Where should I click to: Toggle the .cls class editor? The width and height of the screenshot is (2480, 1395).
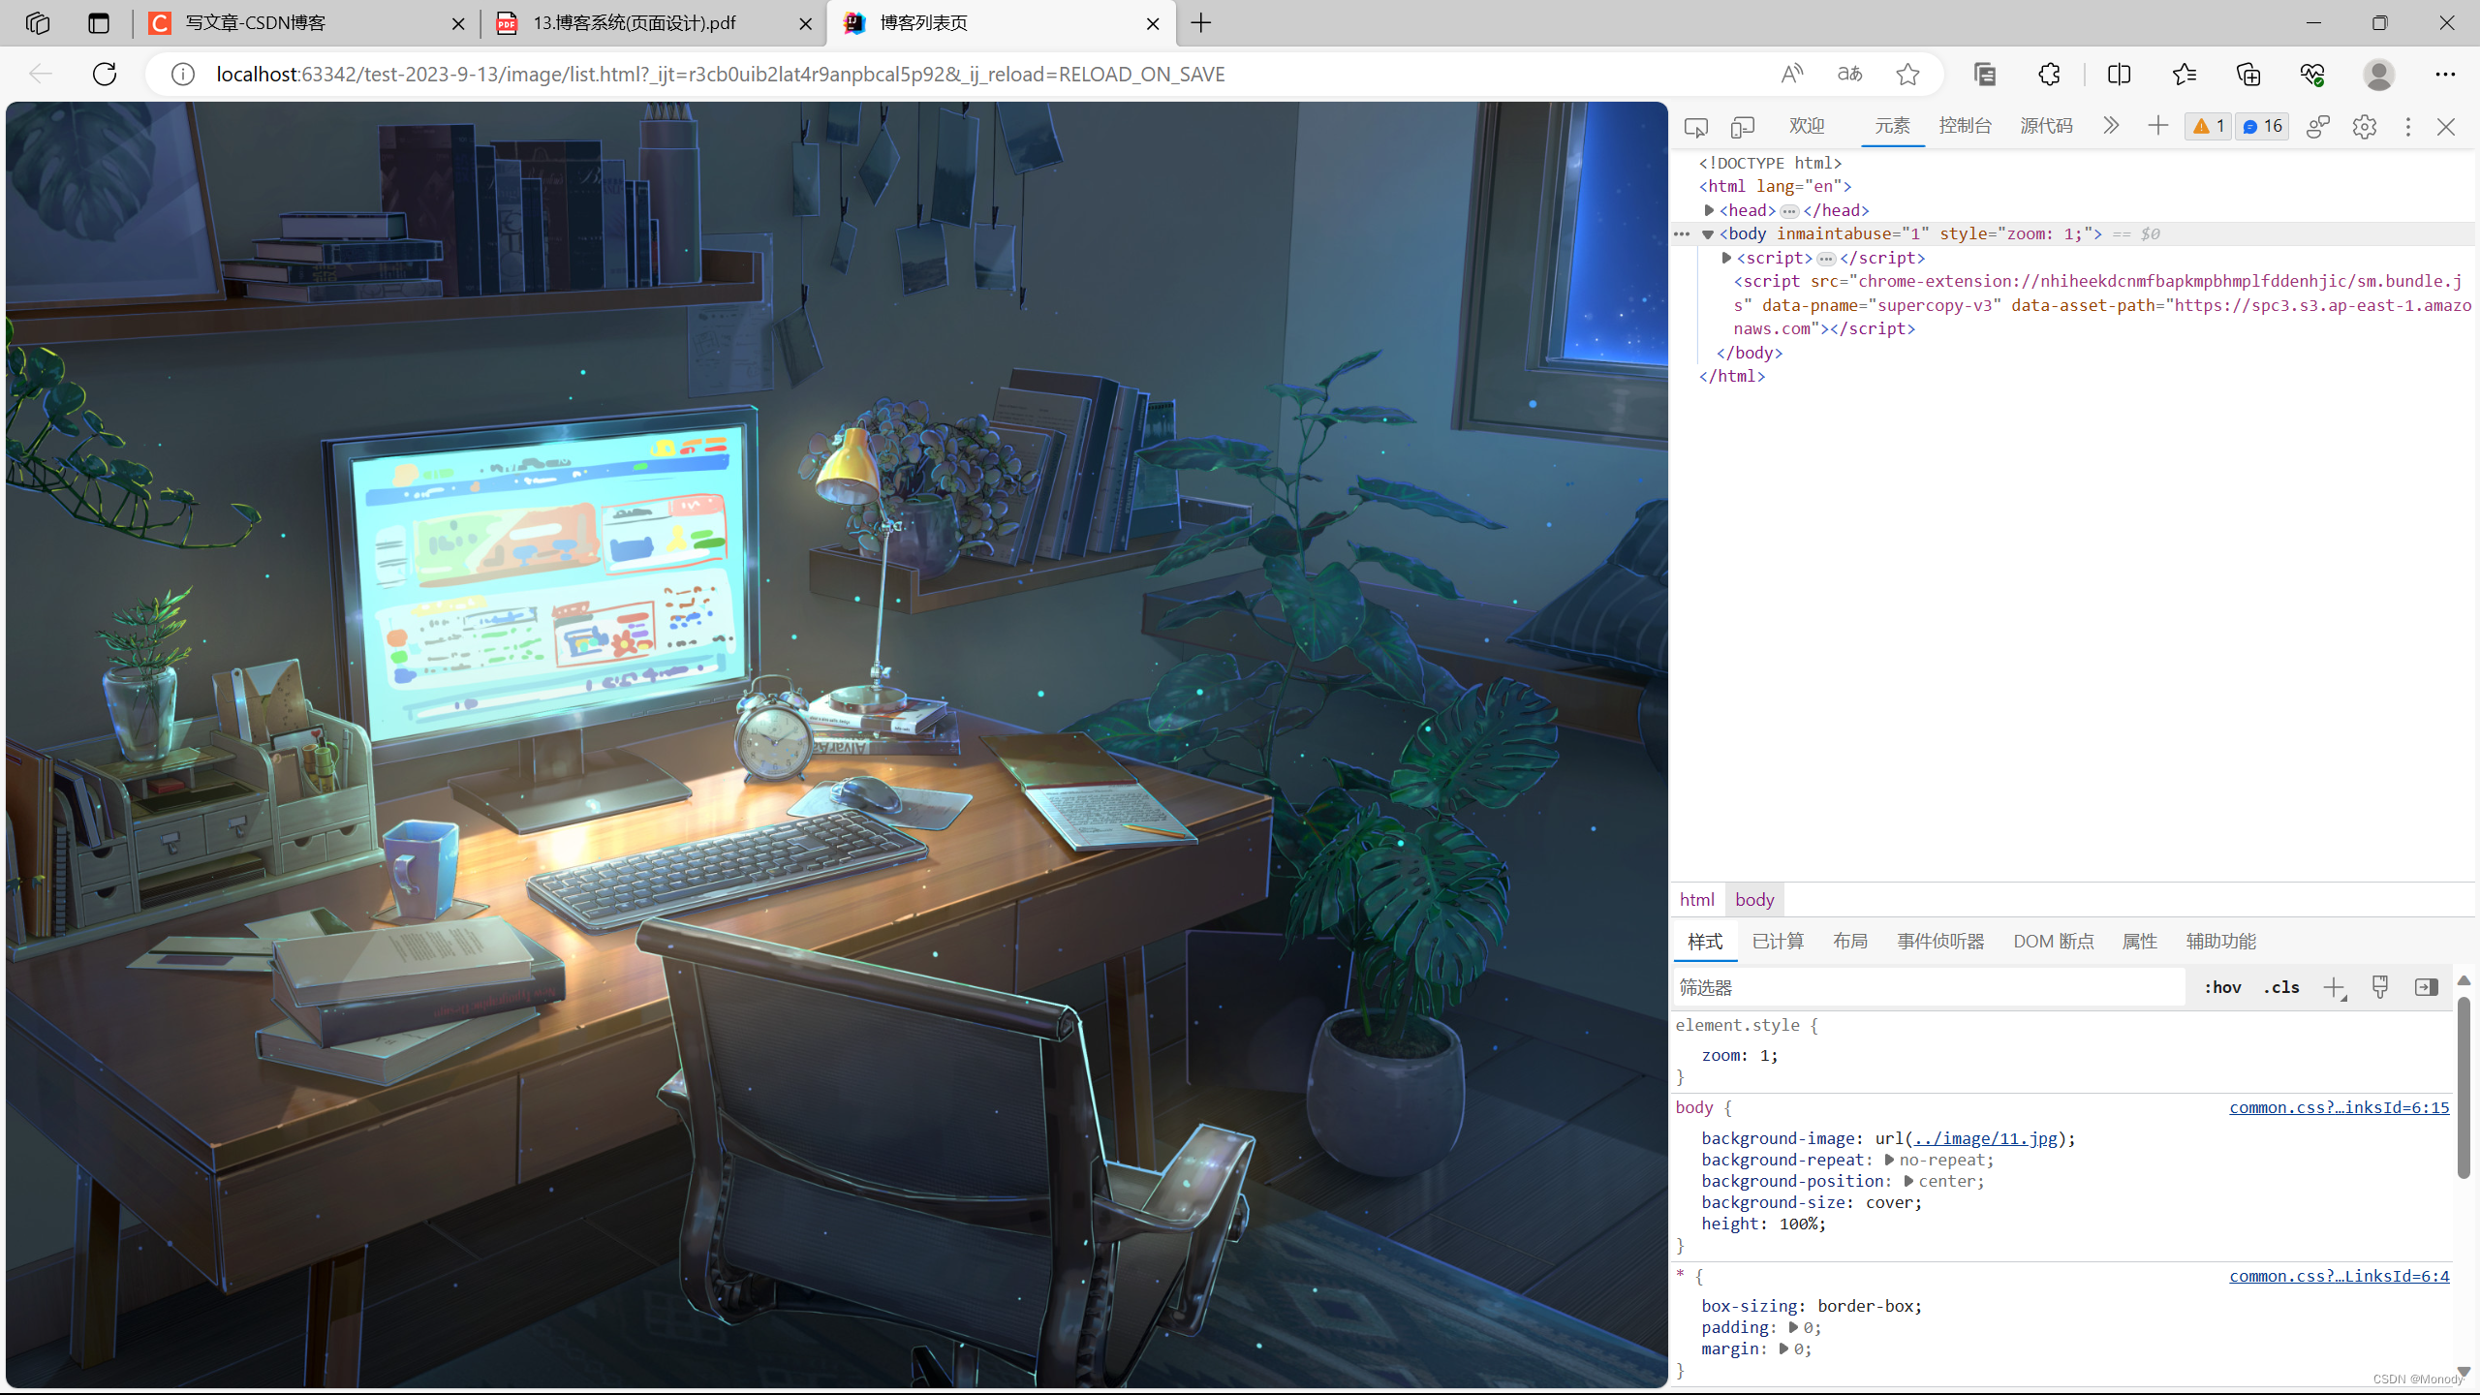(x=2281, y=987)
